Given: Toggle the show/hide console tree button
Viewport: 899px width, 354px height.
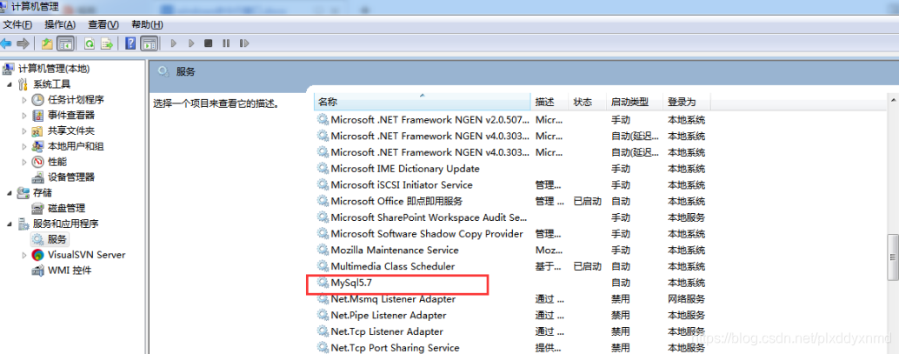Looking at the screenshot, I should coord(66,43).
